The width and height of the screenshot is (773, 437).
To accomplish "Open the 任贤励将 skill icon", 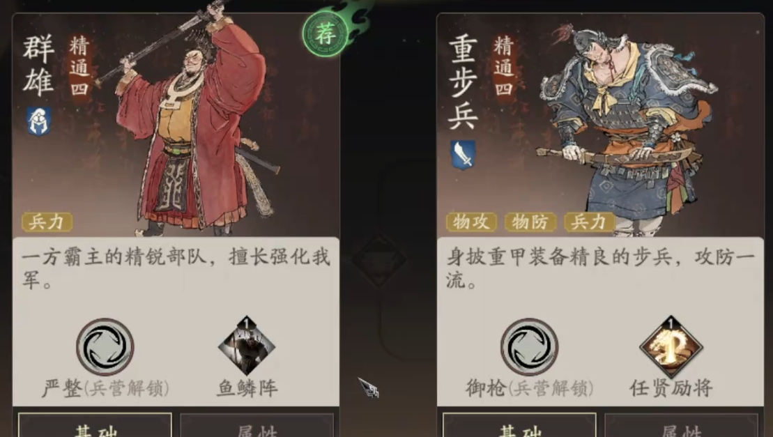I will [671, 346].
